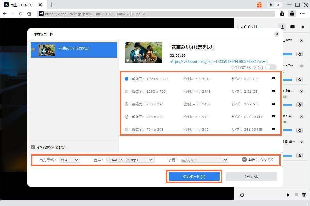This screenshot has width=310, height=206.
Task: Go back with the left arrow
Action: 5,14
